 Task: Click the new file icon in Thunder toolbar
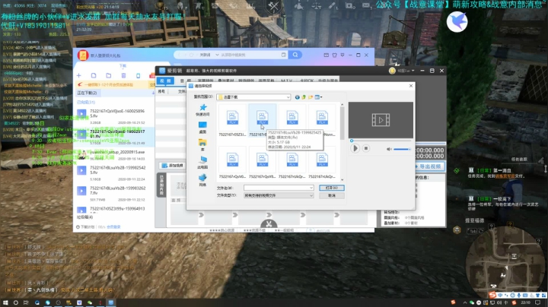(x=94, y=75)
